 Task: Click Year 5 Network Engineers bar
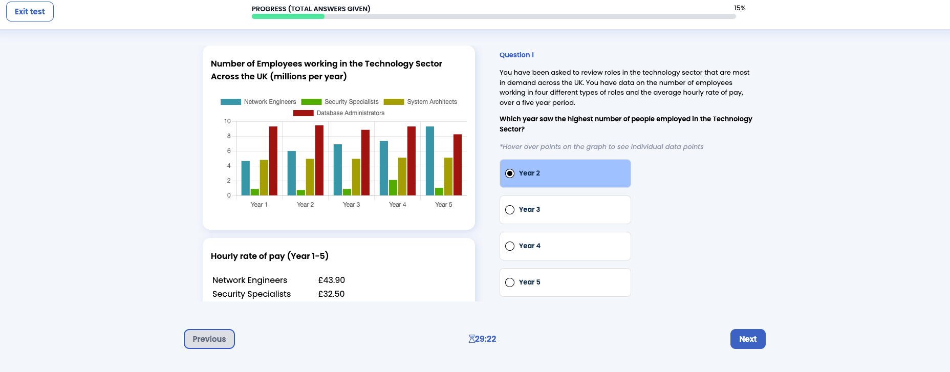(430, 161)
